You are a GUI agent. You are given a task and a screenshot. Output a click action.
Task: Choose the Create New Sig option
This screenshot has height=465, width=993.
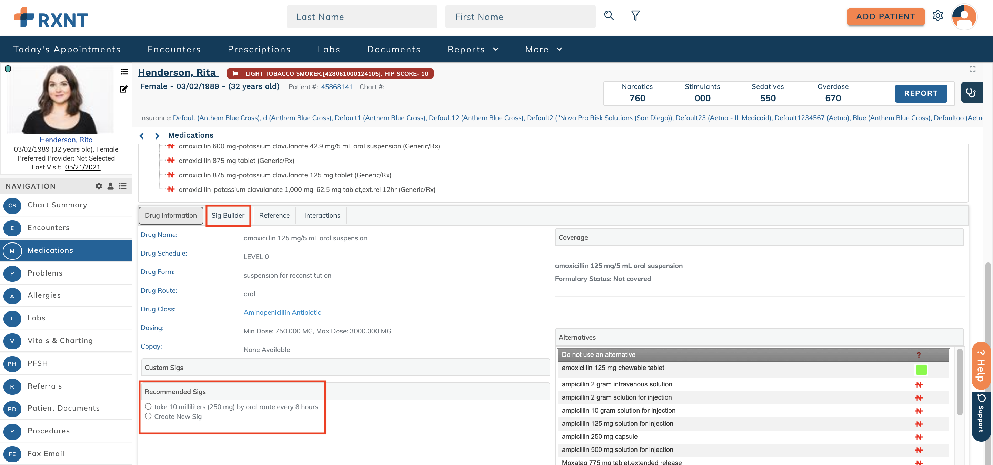pos(148,416)
